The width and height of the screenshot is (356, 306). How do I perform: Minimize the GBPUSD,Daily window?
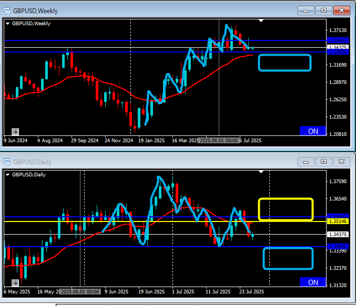306,162
